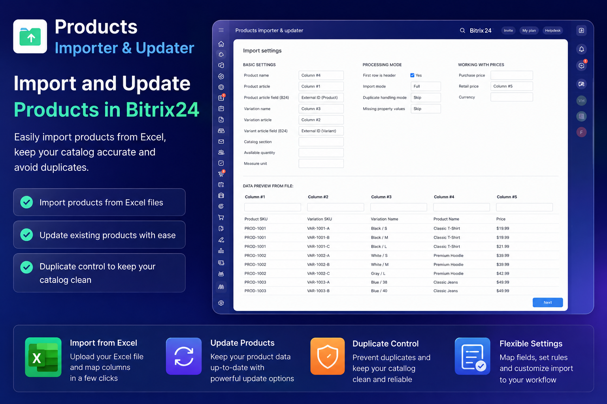Viewport: 607px width, 404px height.
Task: Open the concentric circles icon in sidebar
Action: coord(221,87)
